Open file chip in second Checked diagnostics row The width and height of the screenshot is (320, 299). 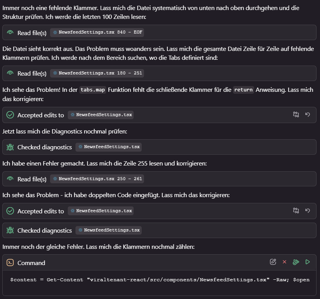coord(109,230)
